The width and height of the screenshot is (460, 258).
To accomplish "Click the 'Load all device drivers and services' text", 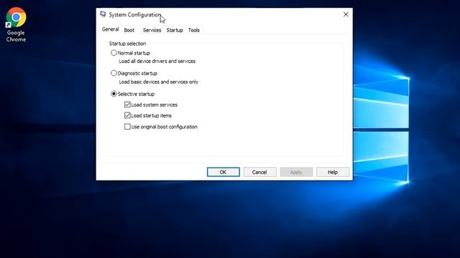I will (157, 61).
